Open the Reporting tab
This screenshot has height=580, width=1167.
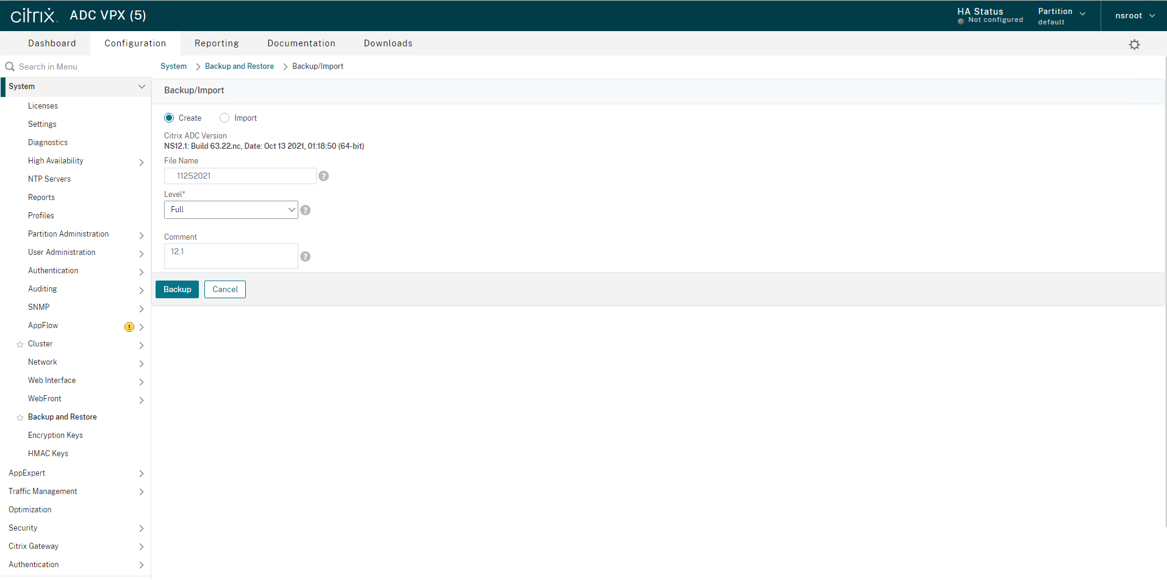click(x=217, y=43)
